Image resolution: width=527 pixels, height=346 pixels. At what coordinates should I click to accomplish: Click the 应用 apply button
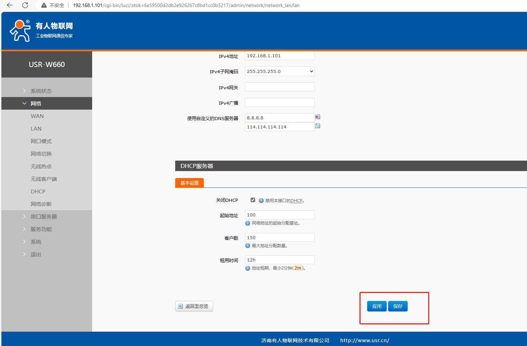[377, 306]
